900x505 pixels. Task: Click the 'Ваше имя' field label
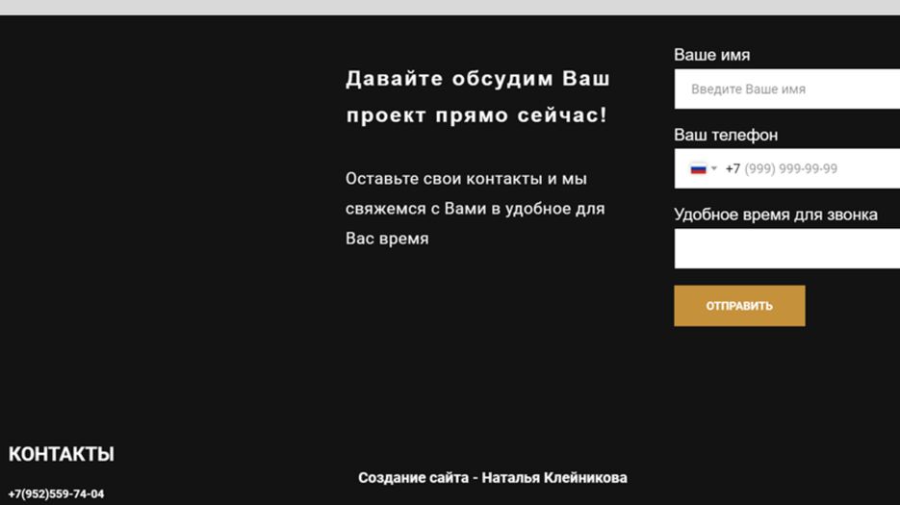click(711, 55)
